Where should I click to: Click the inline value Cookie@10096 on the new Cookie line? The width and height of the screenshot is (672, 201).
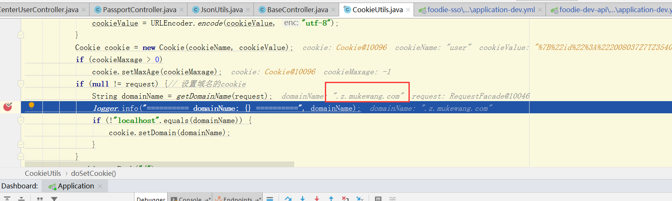click(x=361, y=47)
